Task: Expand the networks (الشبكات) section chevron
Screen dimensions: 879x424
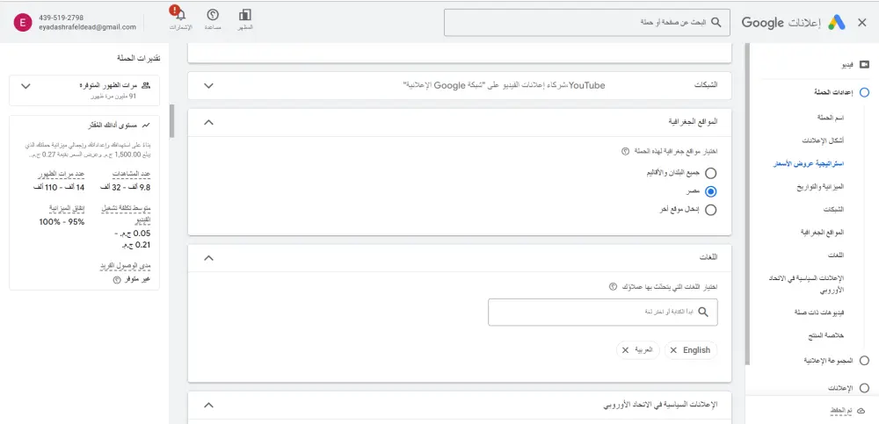Action: pyautogui.click(x=208, y=85)
